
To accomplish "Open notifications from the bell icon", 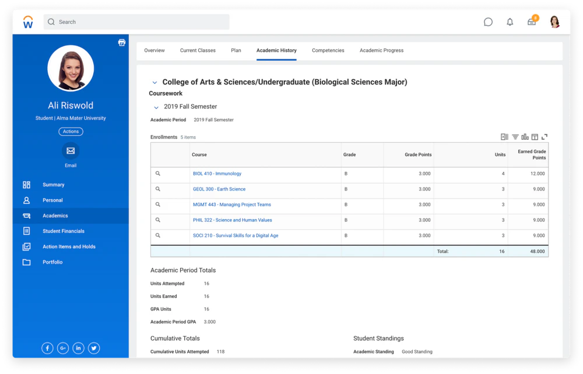I will [x=510, y=22].
